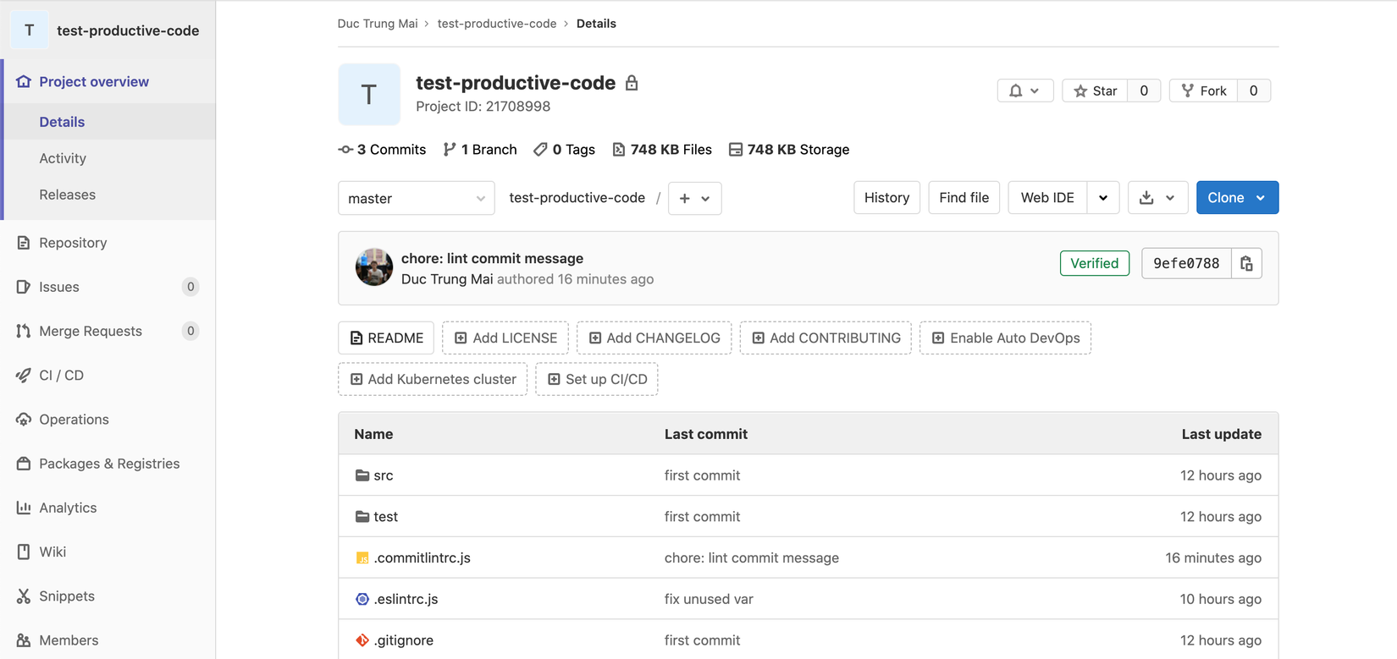Click the Verified signature badge
Screen dimensions: 1397x659
(x=1094, y=263)
